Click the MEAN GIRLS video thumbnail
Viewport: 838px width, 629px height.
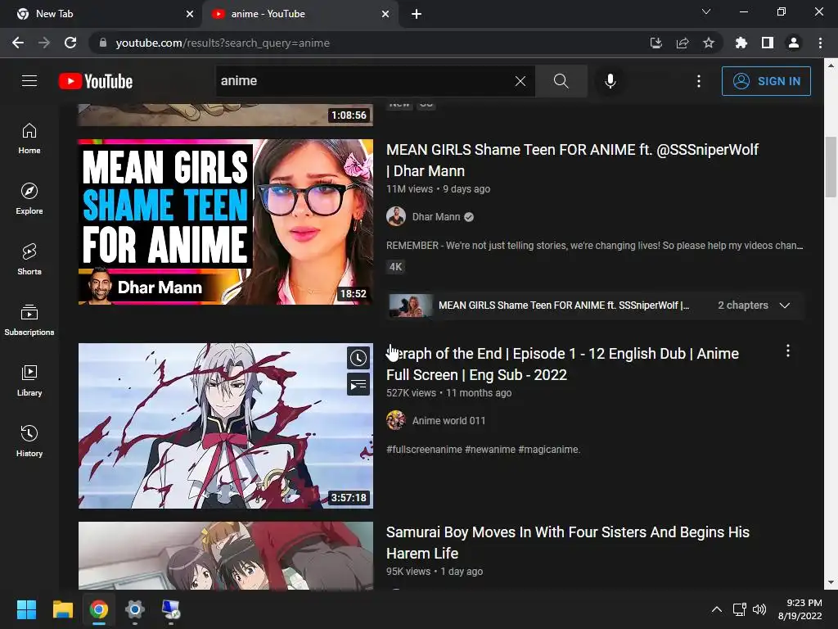pyautogui.click(x=226, y=222)
